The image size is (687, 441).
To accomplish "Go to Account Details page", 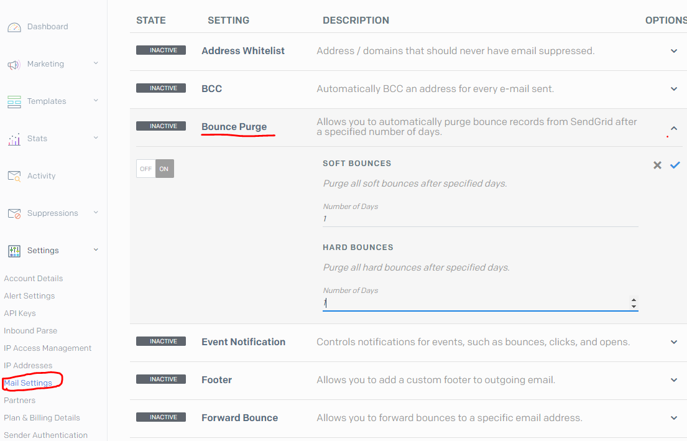I will [34, 279].
